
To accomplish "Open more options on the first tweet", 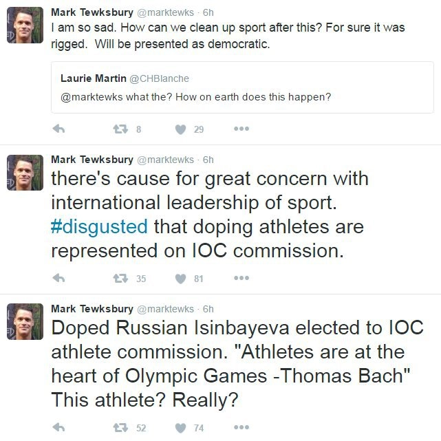I will pyautogui.click(x=241, y=129).
